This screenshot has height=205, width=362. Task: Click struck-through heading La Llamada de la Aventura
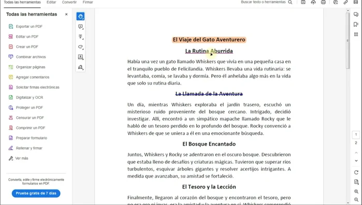click(x=209, y=93)
